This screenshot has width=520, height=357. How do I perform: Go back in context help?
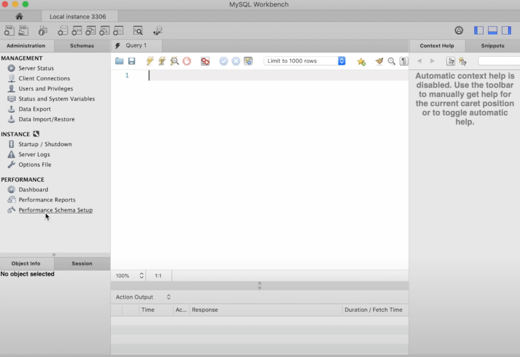(x=420, y=61)
